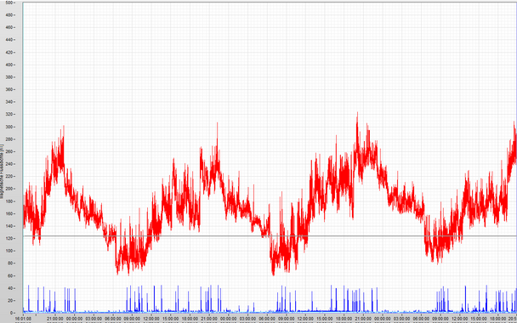Click the 360 tick label on the y-axis

point(9,89)
